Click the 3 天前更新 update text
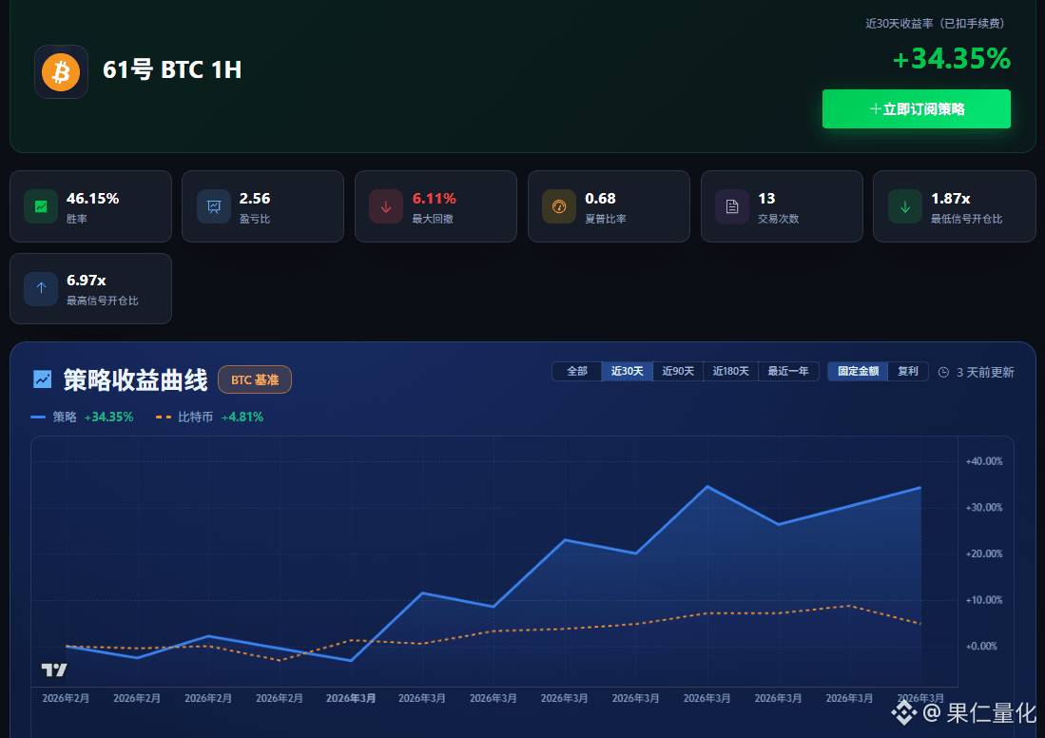Image resolution: width=1045 pixels, height=738 pixels. click(x=985, y=372)
